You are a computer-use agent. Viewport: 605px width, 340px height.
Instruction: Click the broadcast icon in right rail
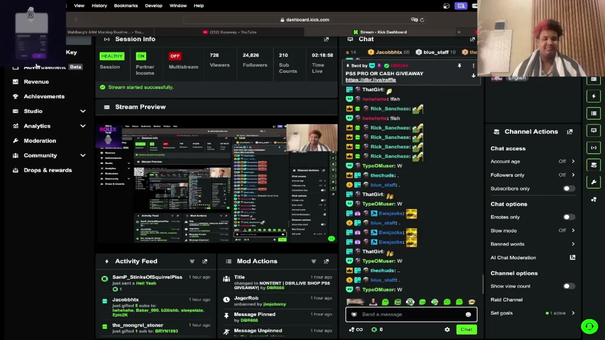point(594,148)
